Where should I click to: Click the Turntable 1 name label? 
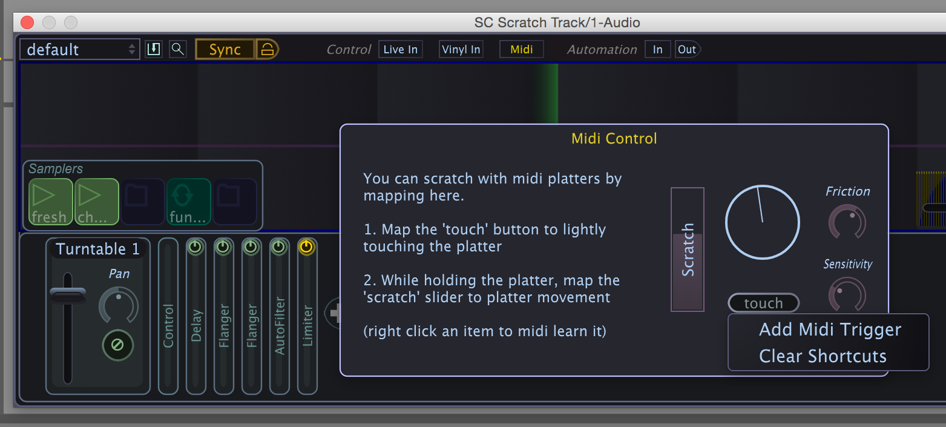(x=98, y=249)
